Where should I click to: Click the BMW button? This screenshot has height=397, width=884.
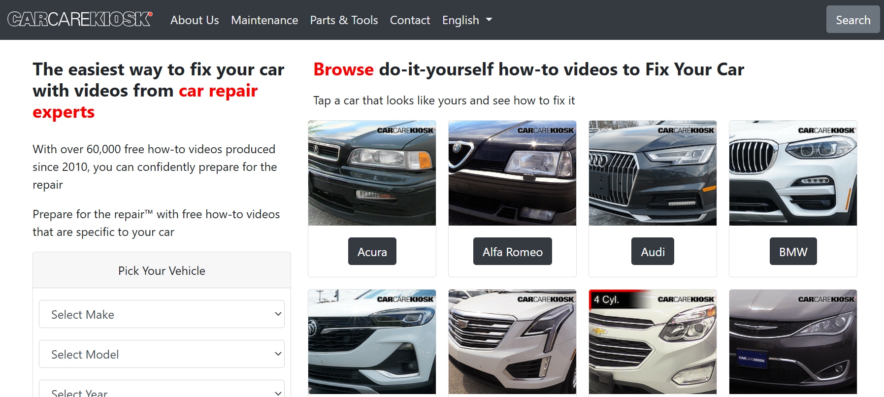[793, 251]
